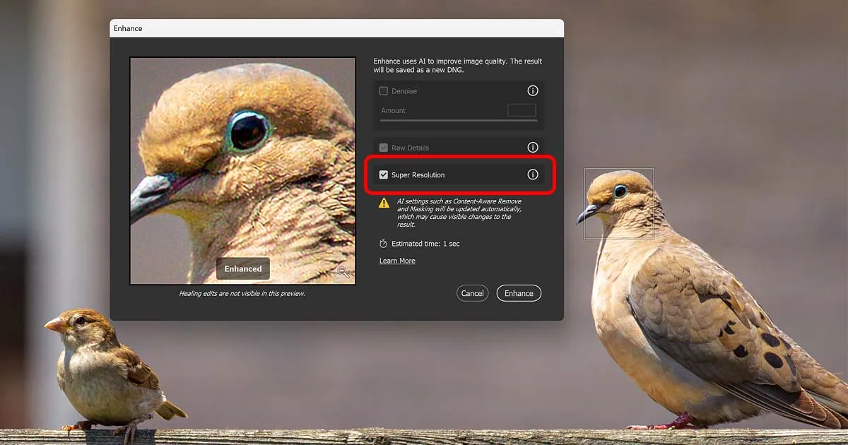Click the Estimated time text label
848x445 pixels.
click(424, 244)
